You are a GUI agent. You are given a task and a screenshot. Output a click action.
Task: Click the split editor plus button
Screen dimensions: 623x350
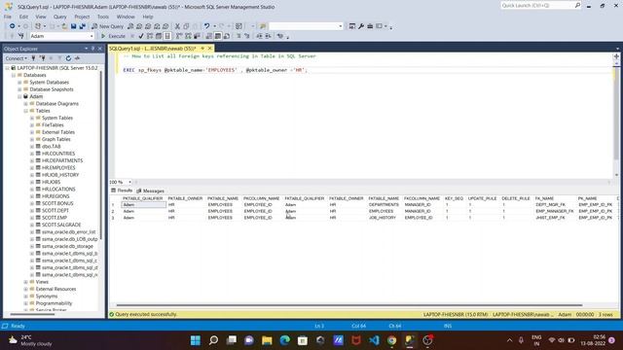coord(616,56)
